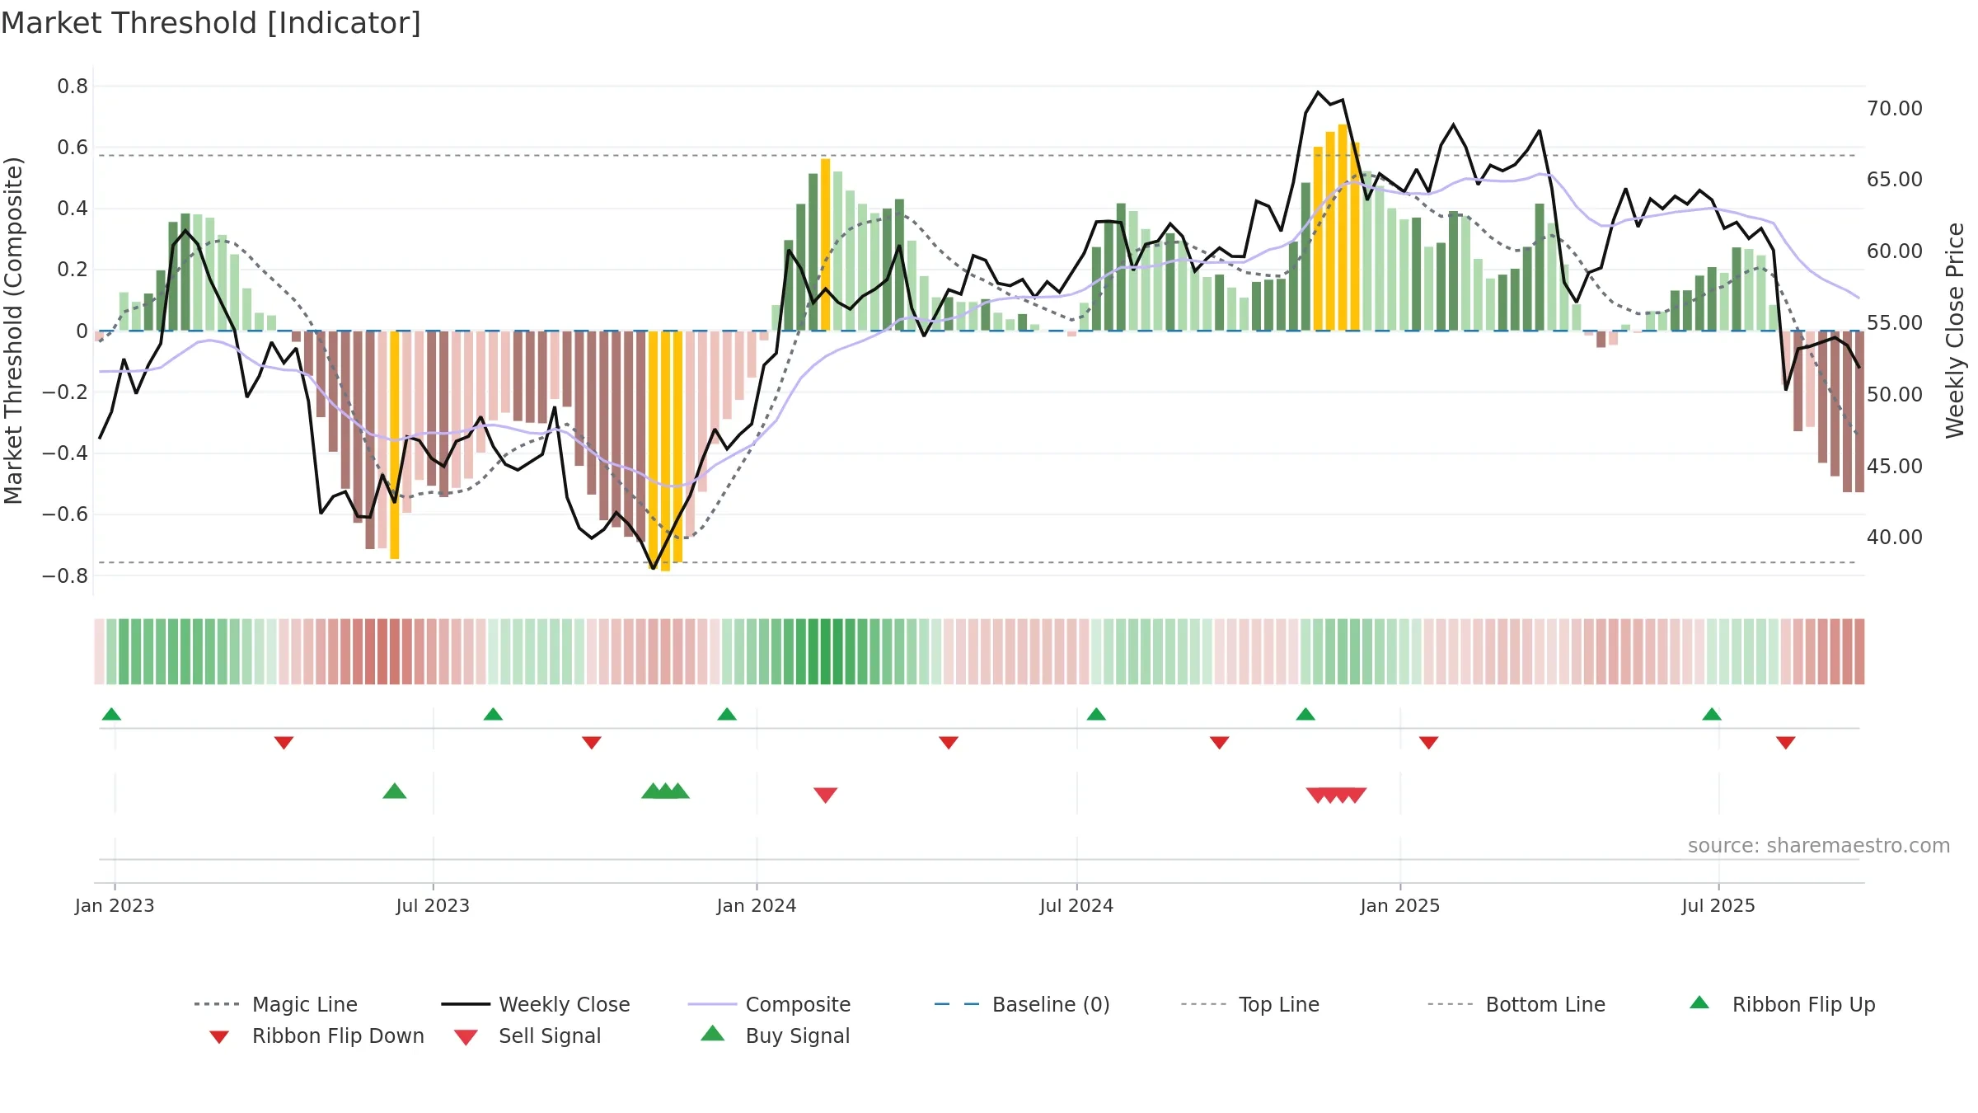Screen dimensions: 1978x1113
Task: Click the Jul 2024 x-axis label
Action: 1076,906
